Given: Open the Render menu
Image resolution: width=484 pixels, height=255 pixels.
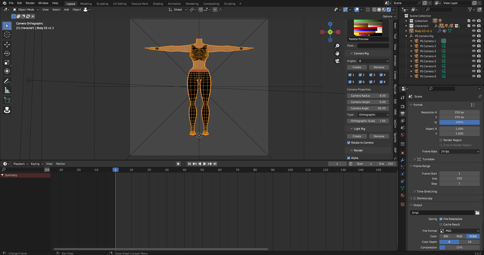Looking at the screenshot, I should point(30,3).
